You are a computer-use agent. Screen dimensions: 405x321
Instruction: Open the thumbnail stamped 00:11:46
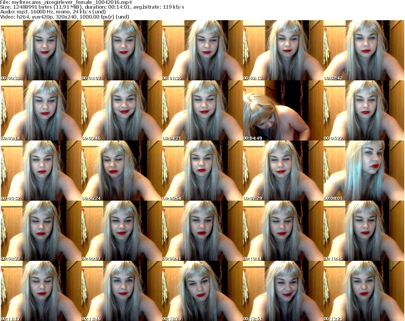122,291
